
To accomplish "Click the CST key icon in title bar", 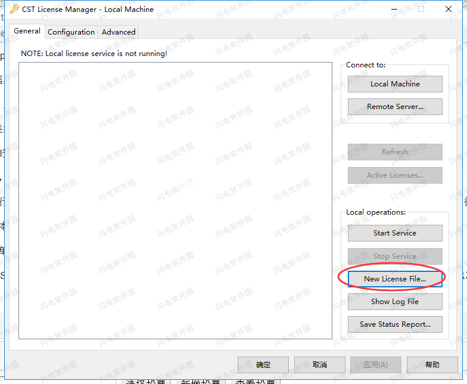I will (14, 10).
